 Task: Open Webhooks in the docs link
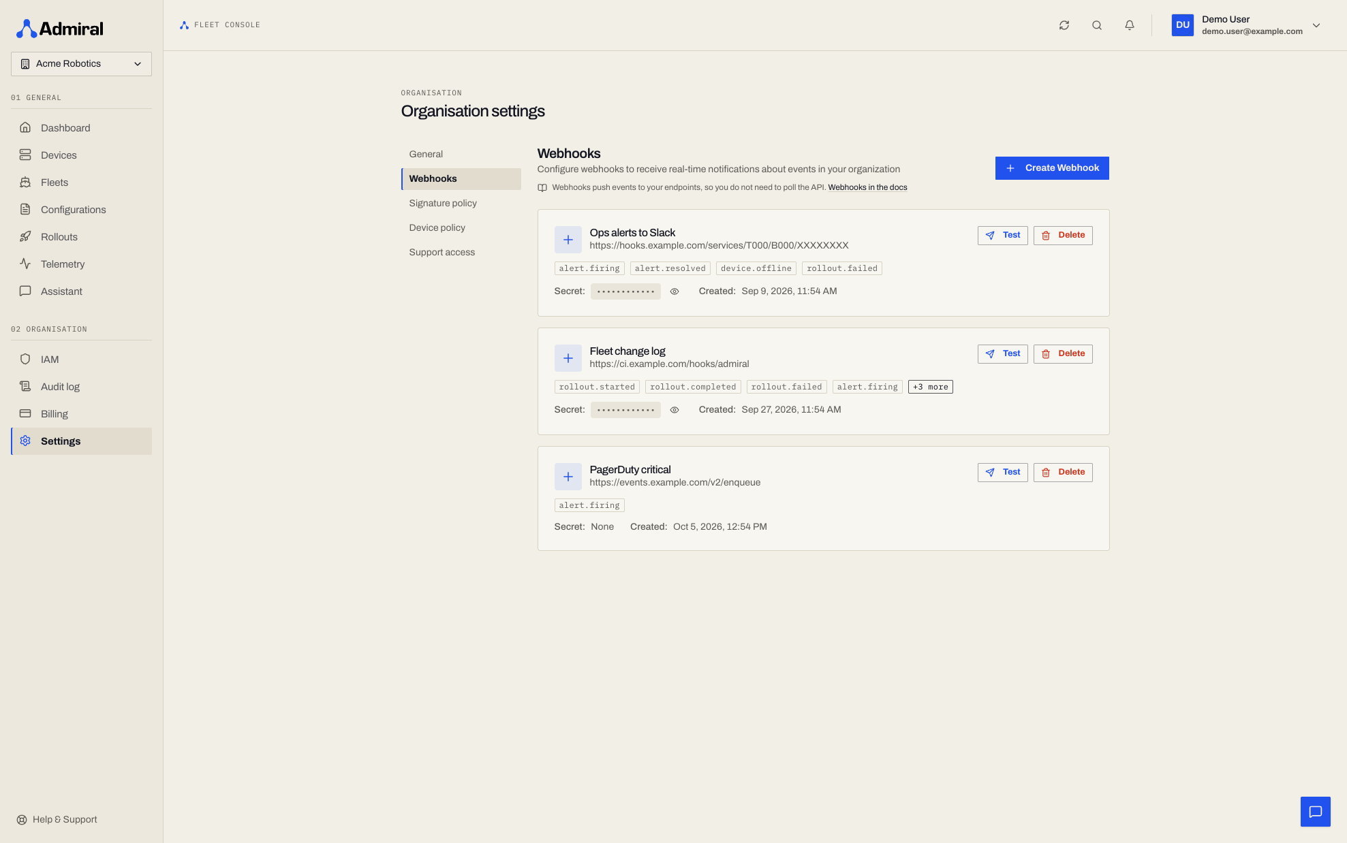(x=867, y=188)
